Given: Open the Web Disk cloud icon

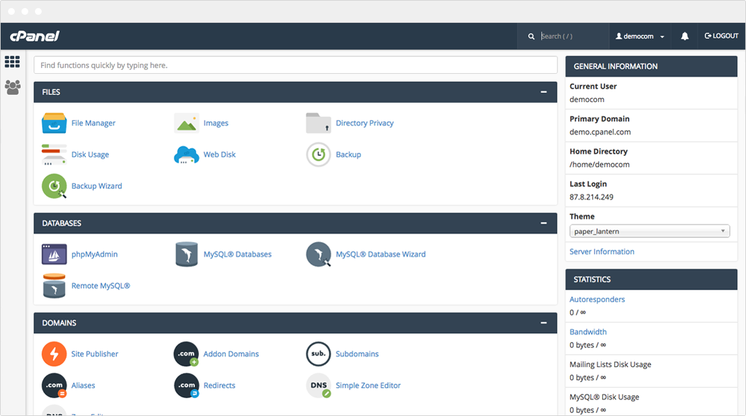Looking at the screenshot, I should [x=186, y=155].
